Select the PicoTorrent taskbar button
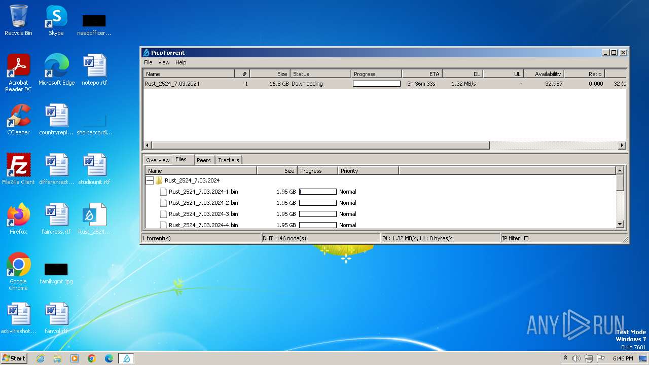 (x=126, y=358)
